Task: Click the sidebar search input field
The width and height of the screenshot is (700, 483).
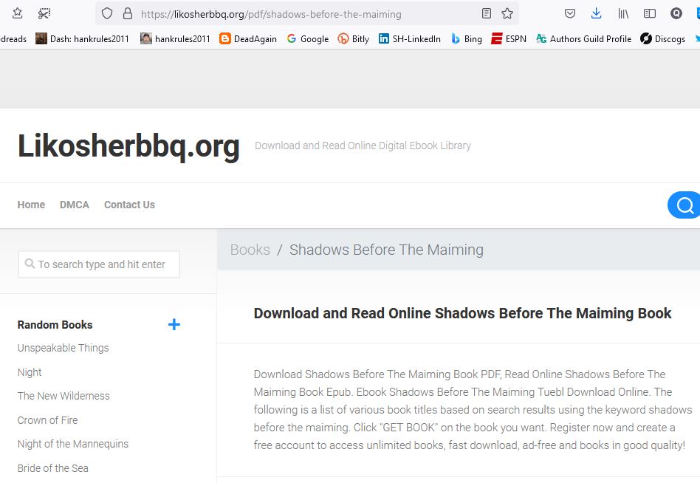Action: pyautogui.click(x=99, y=264)
